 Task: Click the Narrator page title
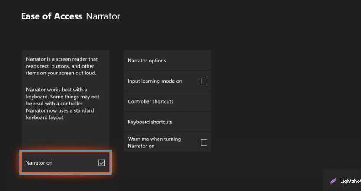(x=103, y=16)
